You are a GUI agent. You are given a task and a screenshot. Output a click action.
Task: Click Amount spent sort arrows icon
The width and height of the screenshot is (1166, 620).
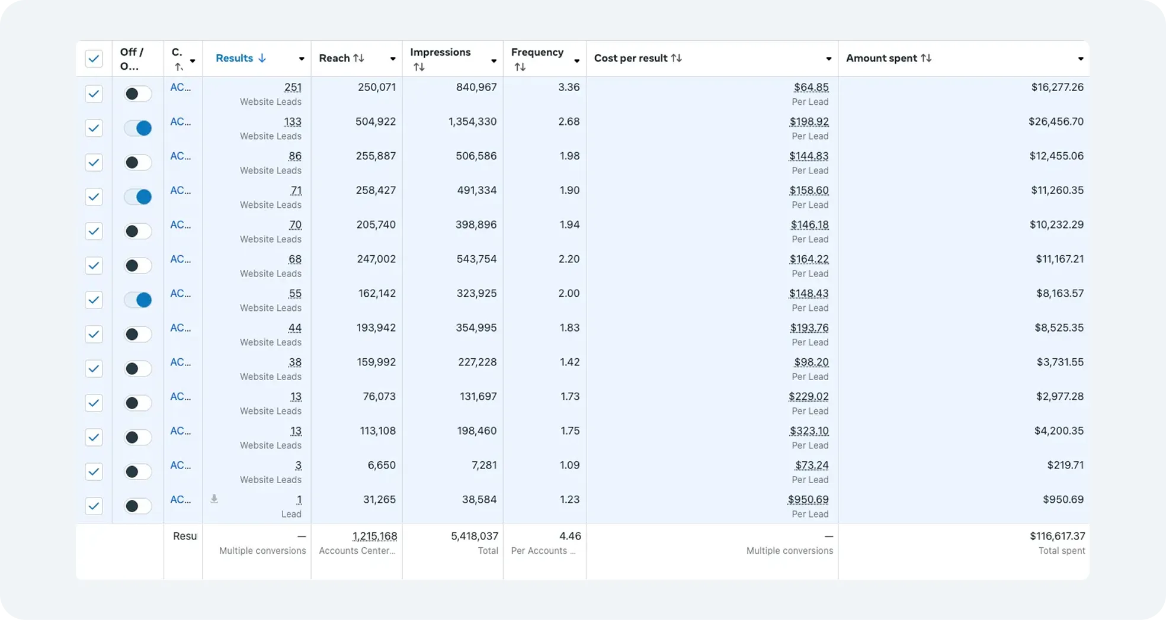pyautogui.click(x=926, y=58)
